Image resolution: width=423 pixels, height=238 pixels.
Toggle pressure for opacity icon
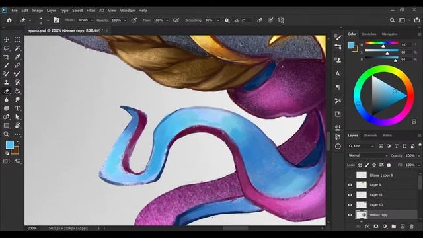point(134,20)
